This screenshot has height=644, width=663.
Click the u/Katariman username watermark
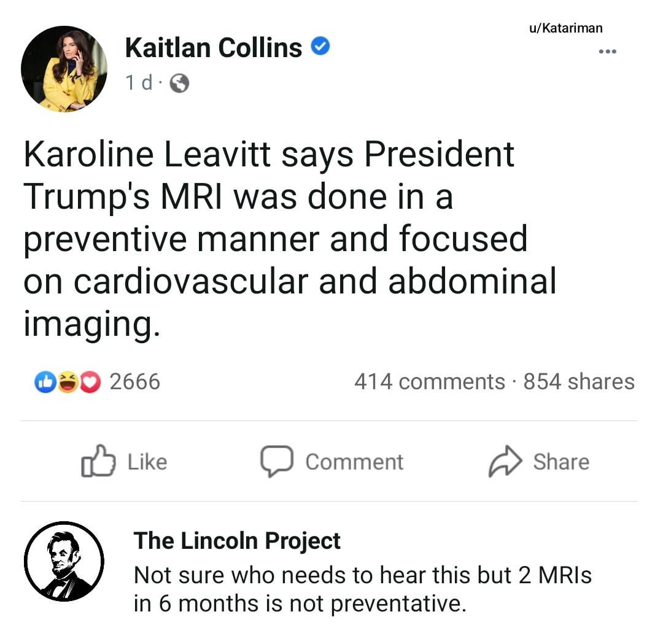[x=565, y=28]
